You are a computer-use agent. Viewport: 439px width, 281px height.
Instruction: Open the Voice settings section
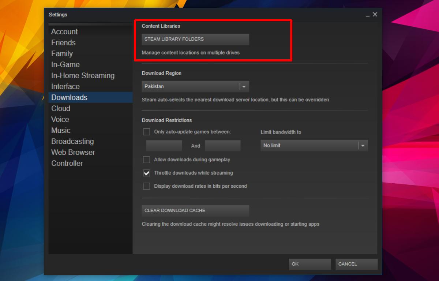click(x=60, y=119)
